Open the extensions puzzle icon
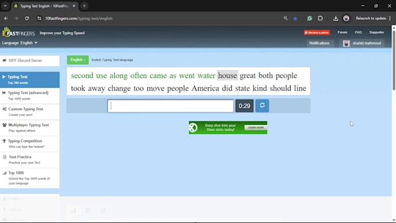This screenshot has height=223, width=396. (x=320, y=18)
